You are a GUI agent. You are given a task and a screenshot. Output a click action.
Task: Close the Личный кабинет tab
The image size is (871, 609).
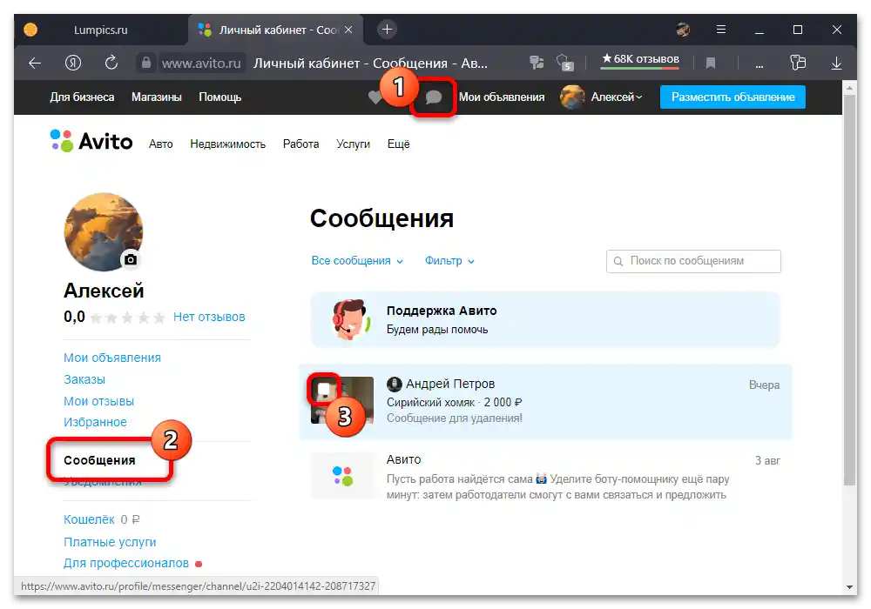tap(348, 30)
